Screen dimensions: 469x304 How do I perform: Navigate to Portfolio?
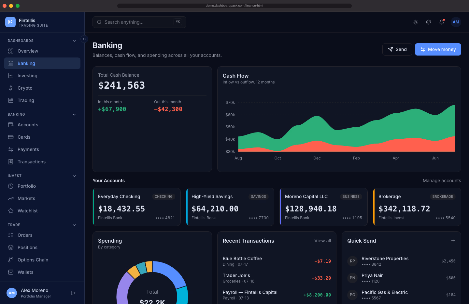click(42, 186)
